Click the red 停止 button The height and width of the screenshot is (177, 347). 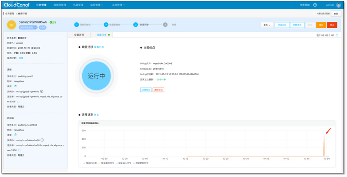click(332, 25)
